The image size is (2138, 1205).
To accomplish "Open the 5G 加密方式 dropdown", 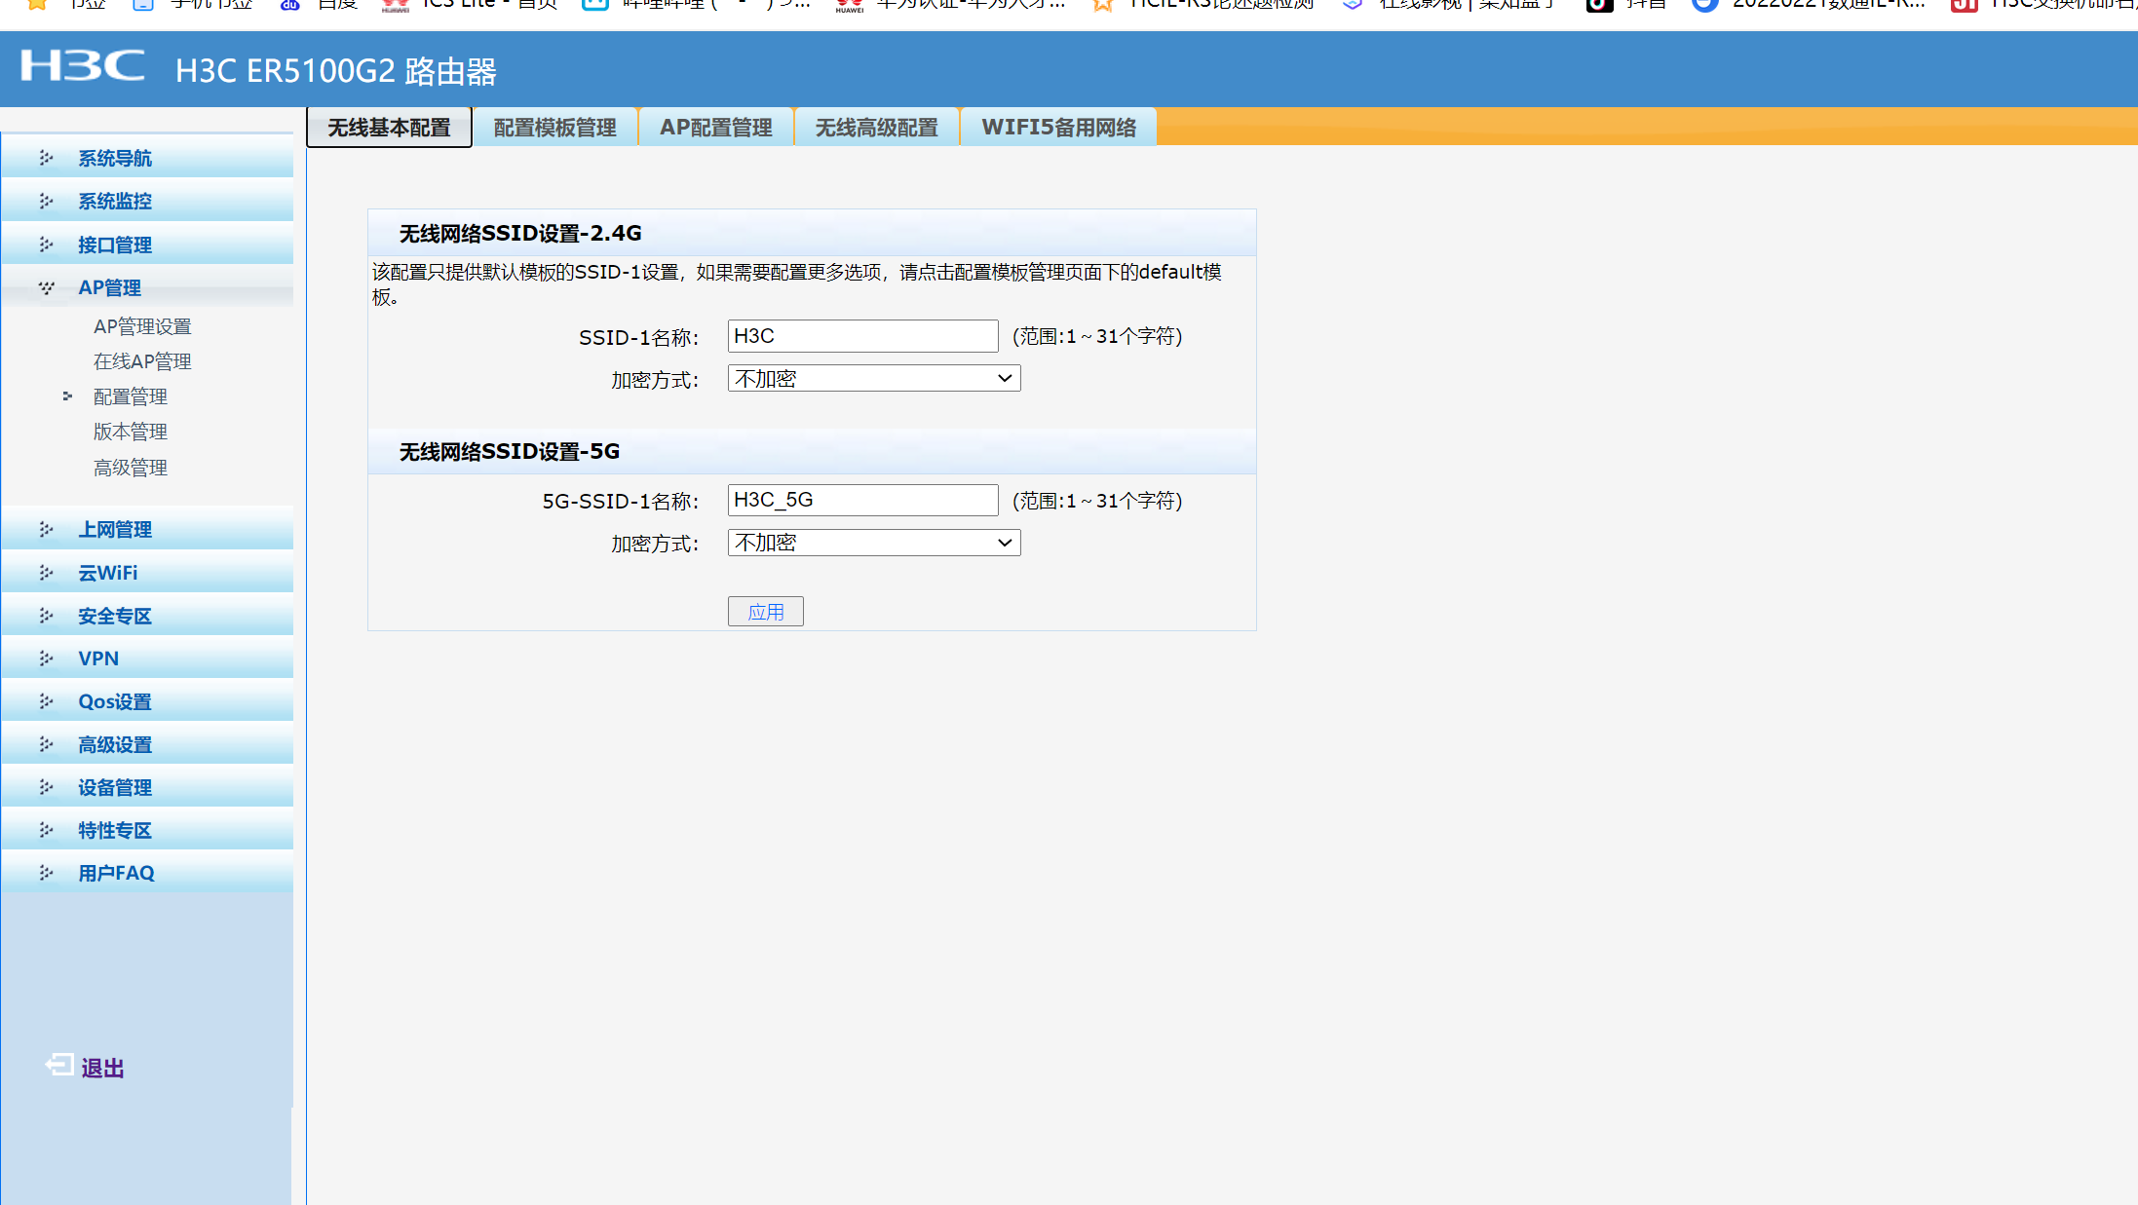I will (873, 543).
